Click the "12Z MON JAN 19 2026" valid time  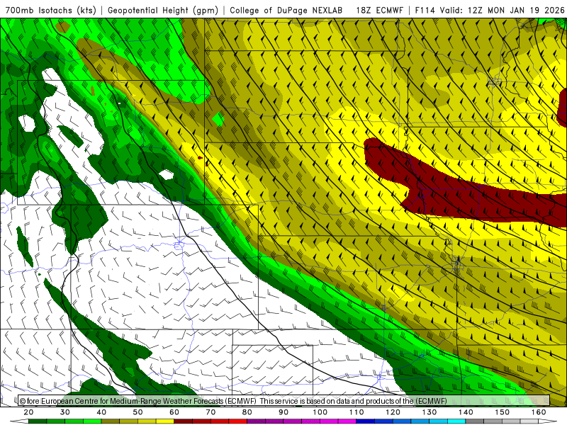[516, 10]
